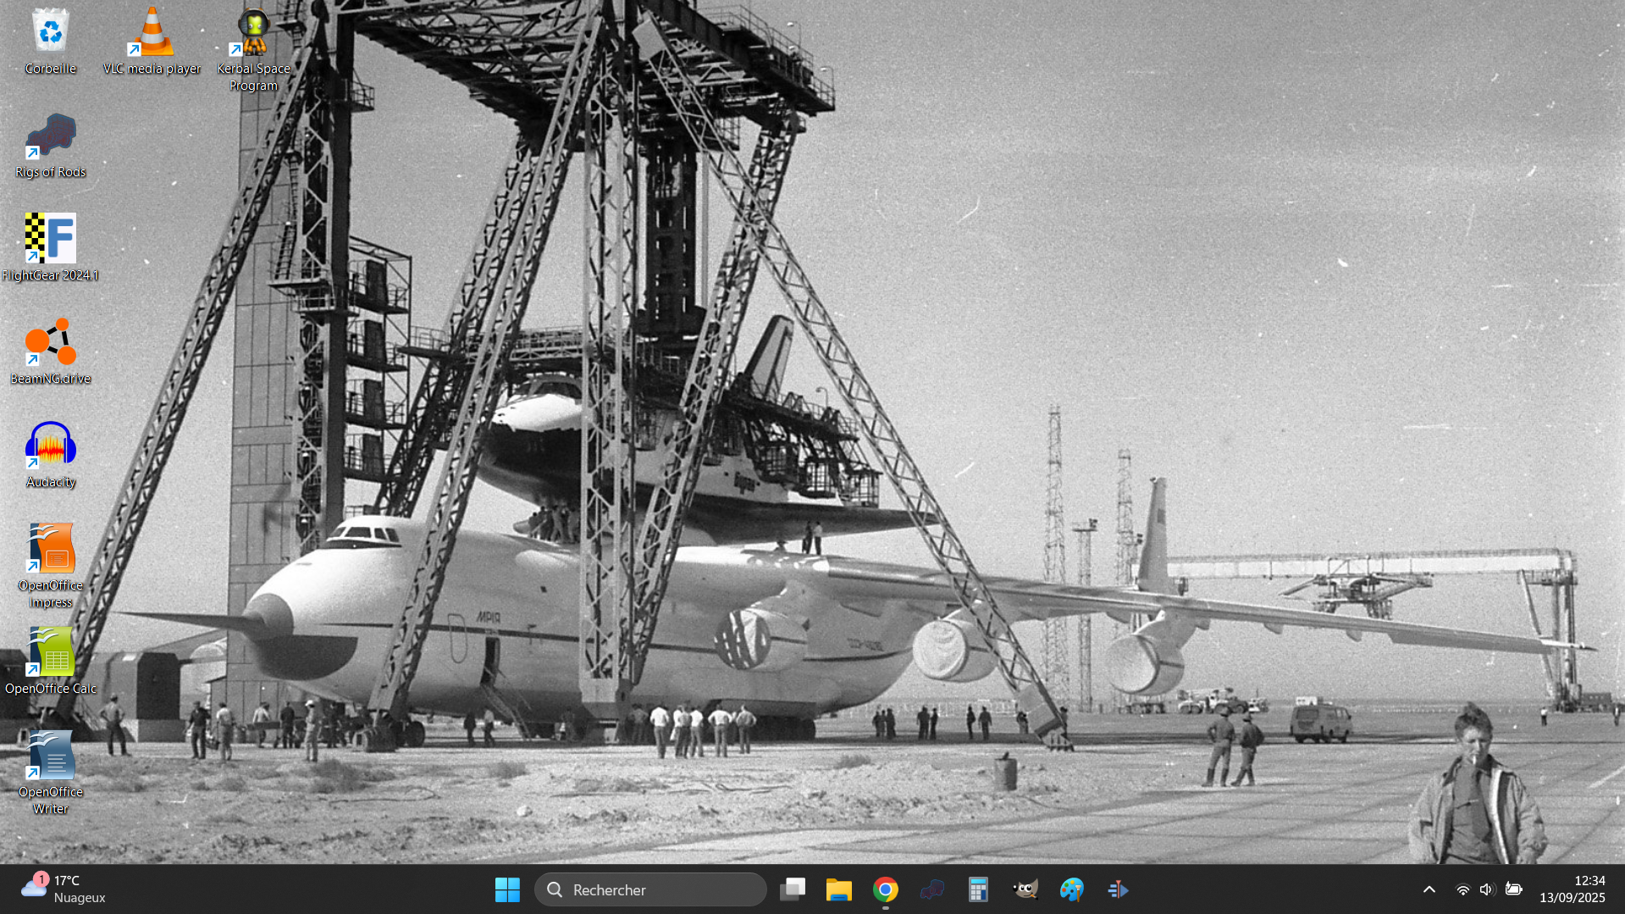Select the OpenOffice Calc shortcut
Image resolution: width=1625 pixels, height=914 pixels.
(x=51, y=661)
